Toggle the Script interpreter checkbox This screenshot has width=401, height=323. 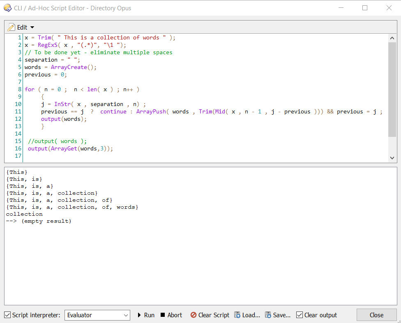click(x=7, y=315)
